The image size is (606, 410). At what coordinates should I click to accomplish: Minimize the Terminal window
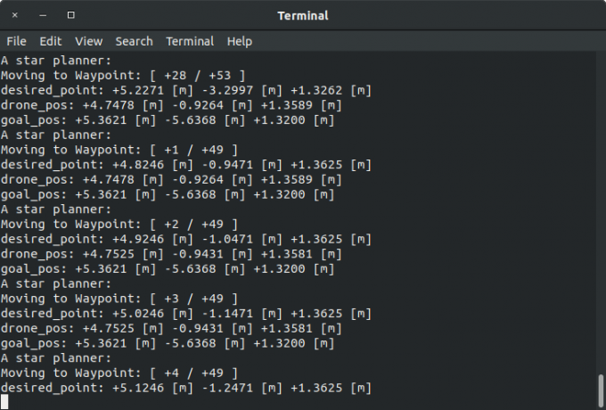click(43, 15)
